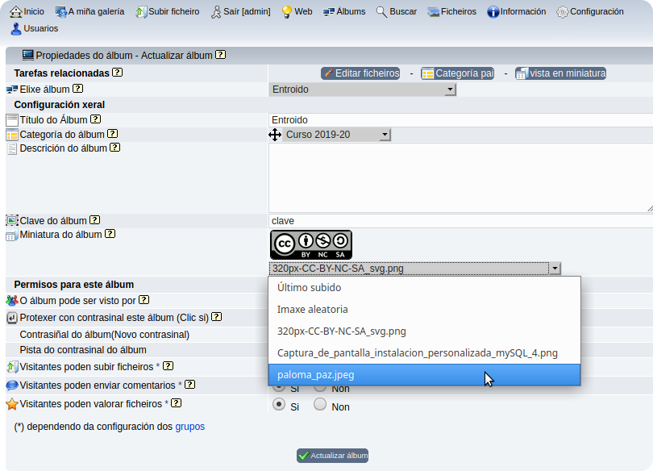Follow the grupos link

(x=190, y=427)
